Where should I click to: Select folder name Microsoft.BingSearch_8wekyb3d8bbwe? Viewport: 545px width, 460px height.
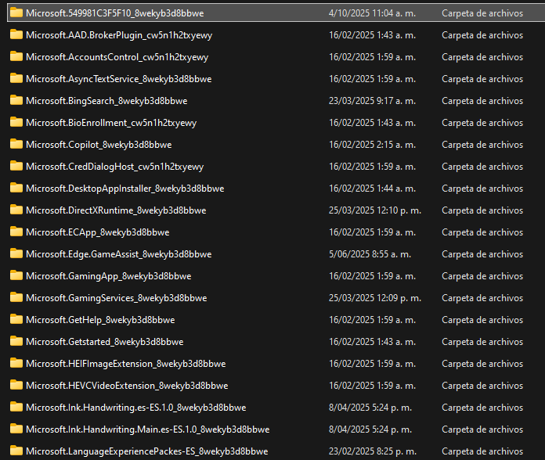pos(106,101)
